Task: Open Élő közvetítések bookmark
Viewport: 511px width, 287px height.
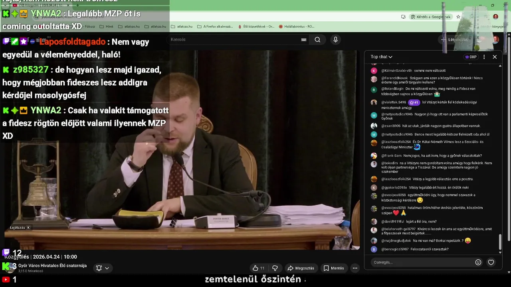Action: click(x=256, y=27)
